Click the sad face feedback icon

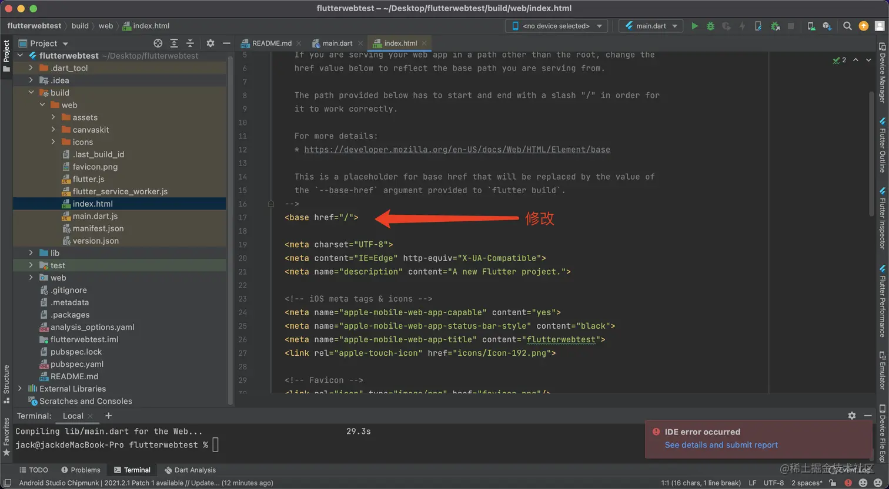click(878, 483)
